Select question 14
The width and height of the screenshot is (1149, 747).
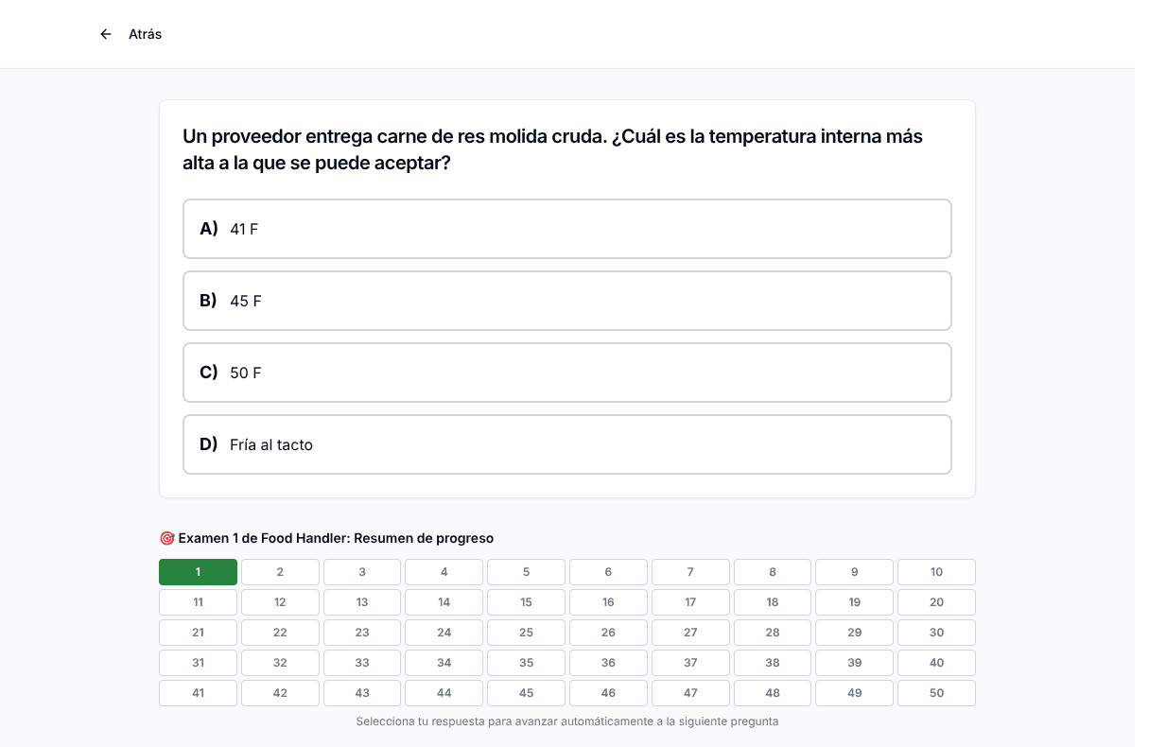click(x=444, y=602)
